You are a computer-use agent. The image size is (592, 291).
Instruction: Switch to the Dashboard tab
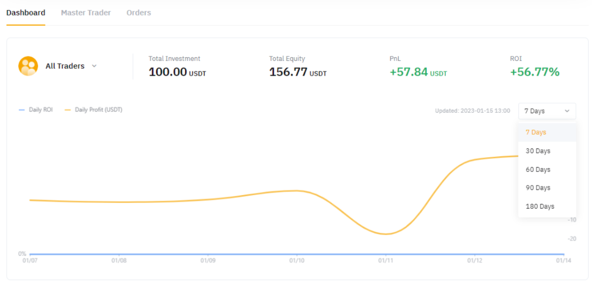click(26, 13)
